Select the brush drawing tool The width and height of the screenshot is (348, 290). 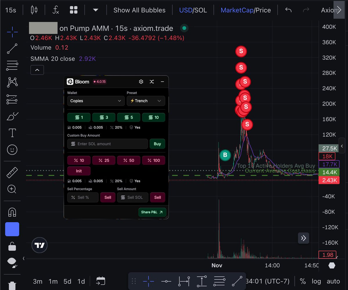click(12, 116)
